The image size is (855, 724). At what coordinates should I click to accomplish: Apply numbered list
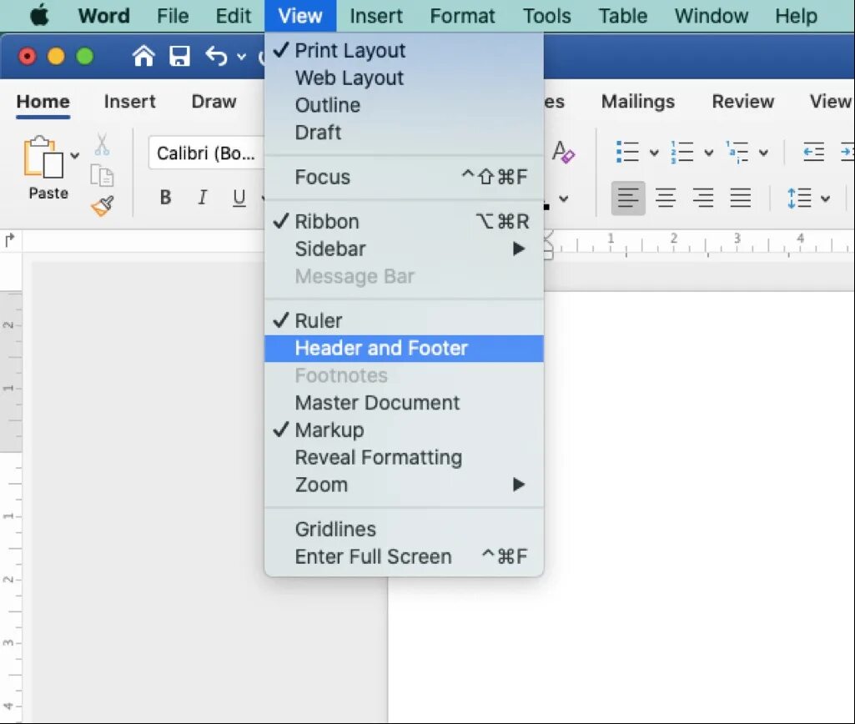click(681, 152)
